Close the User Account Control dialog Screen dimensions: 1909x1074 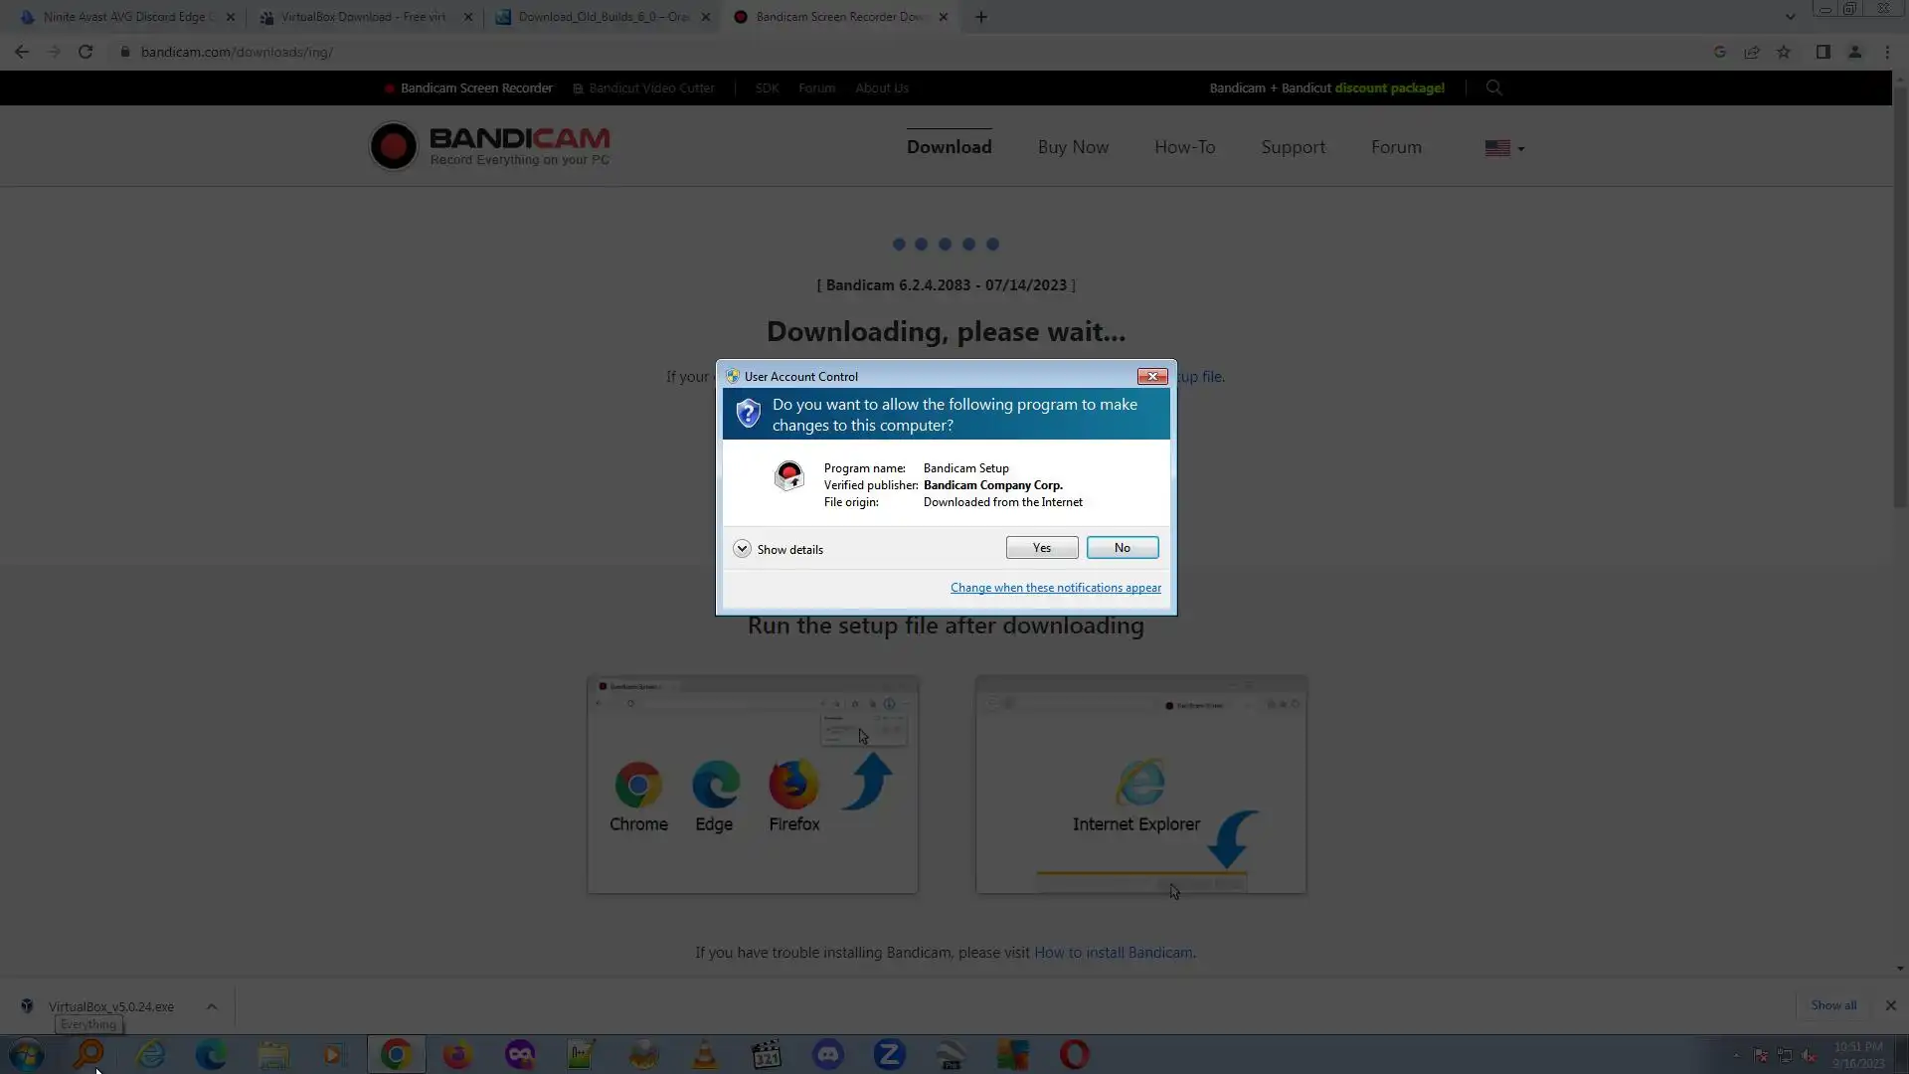click(1151, 376)
